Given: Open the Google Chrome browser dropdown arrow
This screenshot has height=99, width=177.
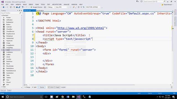Looking at the screenshot, I should pos(43,7).
